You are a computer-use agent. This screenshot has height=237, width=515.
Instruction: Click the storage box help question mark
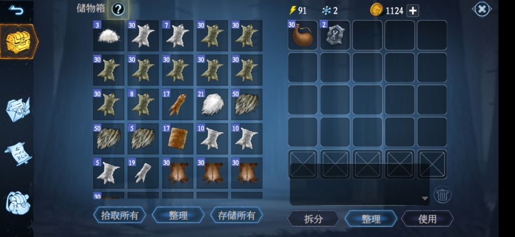(x=118, y=10)
